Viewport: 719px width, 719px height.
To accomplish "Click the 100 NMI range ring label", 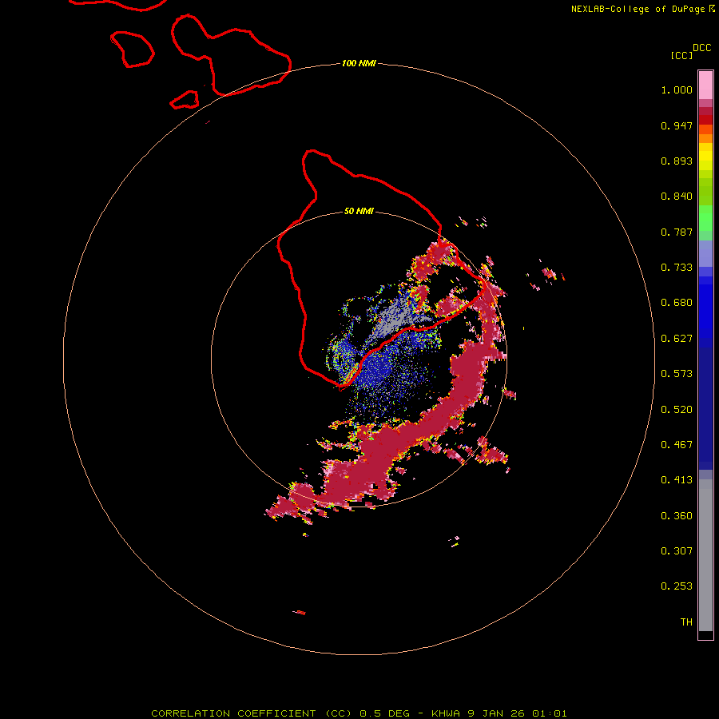I will tap(359, 63).
